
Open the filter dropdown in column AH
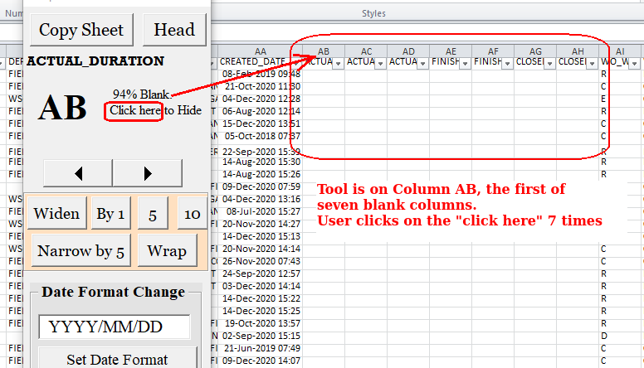[x=592, y=63]
